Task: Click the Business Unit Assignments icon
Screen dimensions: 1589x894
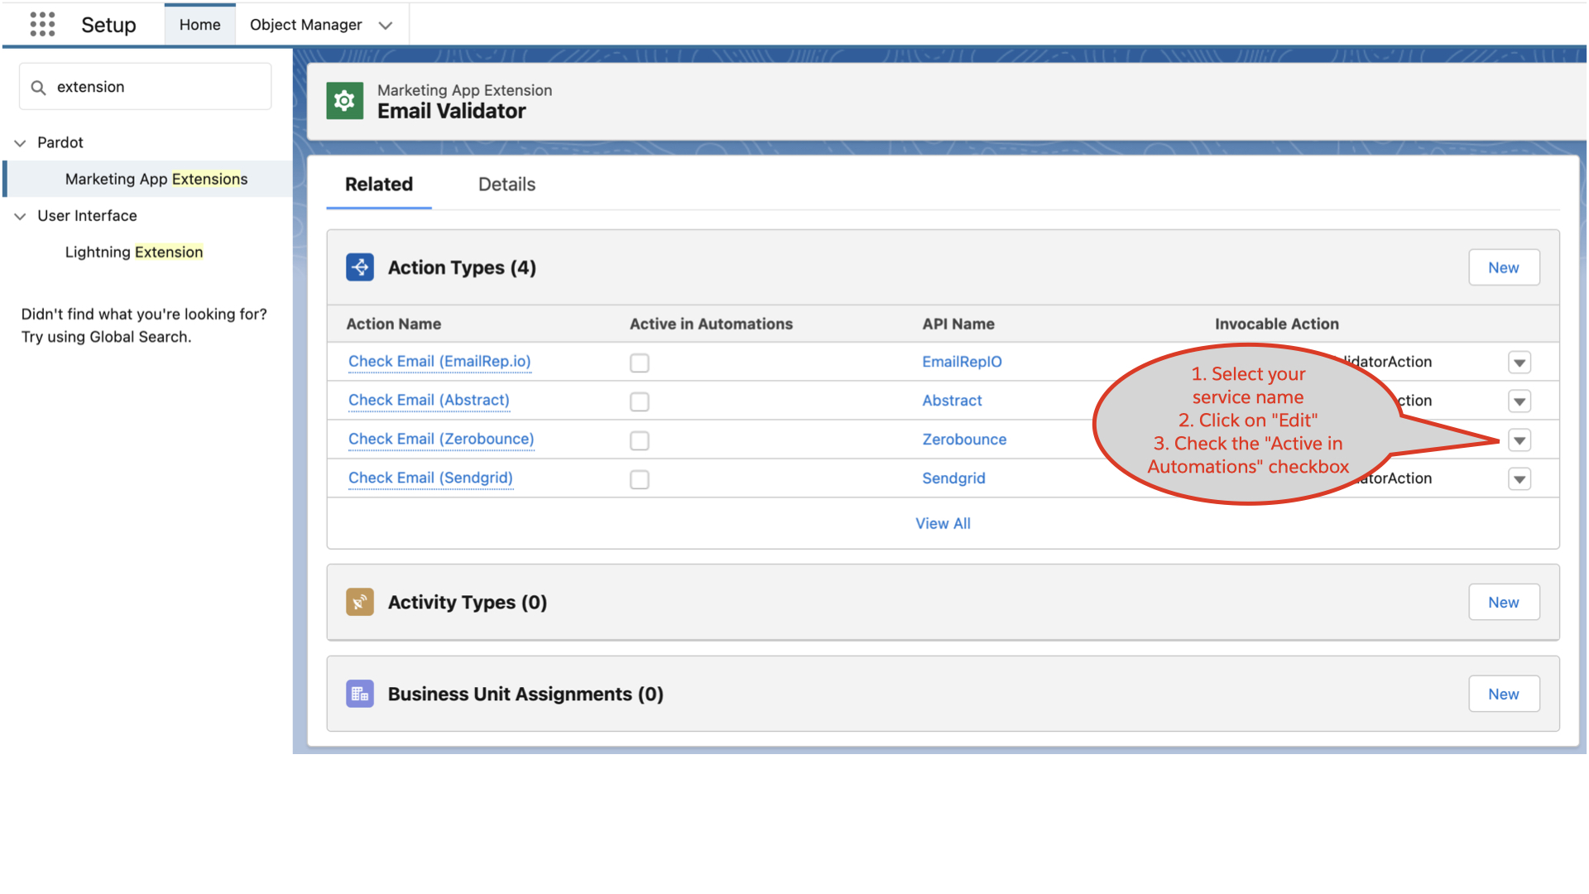Action: tap(360, 694)
